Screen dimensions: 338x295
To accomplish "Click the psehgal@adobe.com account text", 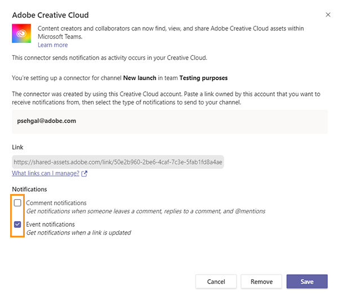I will tap(47, 121).
